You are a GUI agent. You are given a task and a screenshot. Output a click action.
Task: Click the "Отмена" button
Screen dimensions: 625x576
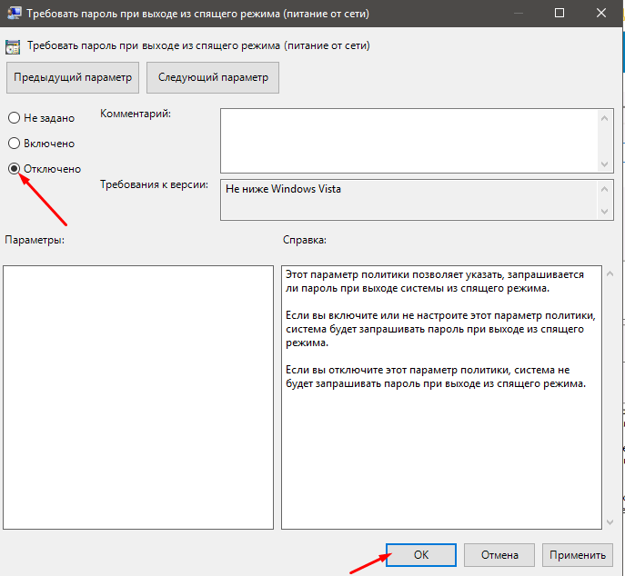point(499,555)
